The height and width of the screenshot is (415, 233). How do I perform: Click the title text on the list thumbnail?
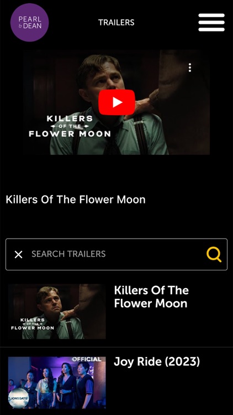(33, 324)
